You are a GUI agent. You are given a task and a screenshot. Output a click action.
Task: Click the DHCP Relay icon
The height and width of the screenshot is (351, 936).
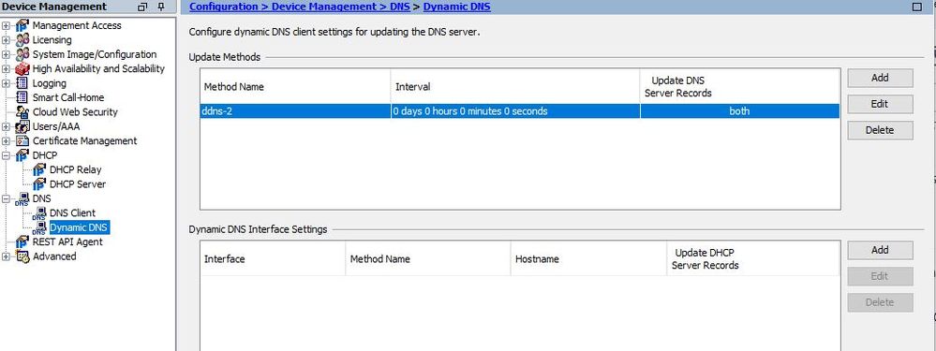click(x=39, y=169)
